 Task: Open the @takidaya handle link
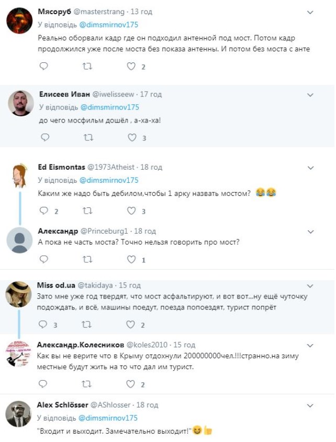coord(95,285)
